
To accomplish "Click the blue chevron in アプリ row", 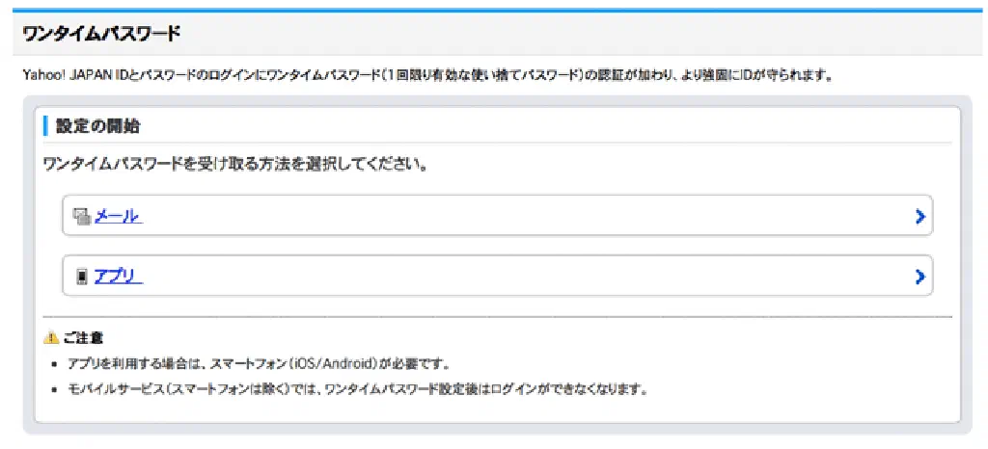I will click(x=919, y=277).
